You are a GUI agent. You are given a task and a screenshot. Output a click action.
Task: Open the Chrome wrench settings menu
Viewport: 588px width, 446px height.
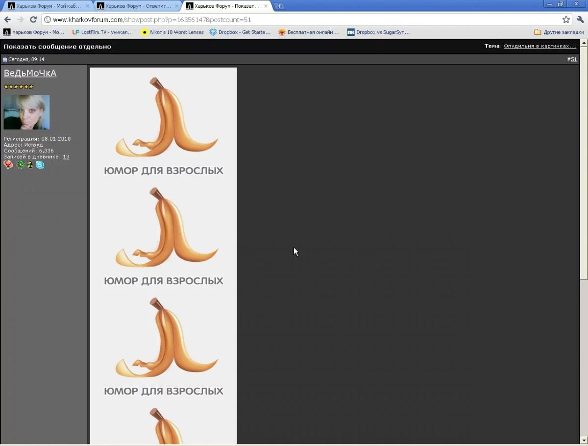click(x=581, y=20)
